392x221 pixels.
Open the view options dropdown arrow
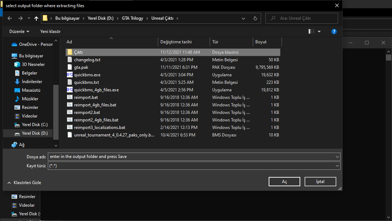coord(319,32)
